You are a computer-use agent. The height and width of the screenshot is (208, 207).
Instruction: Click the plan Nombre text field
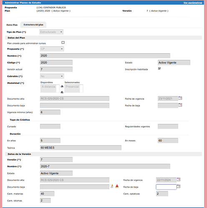[105, 56]
